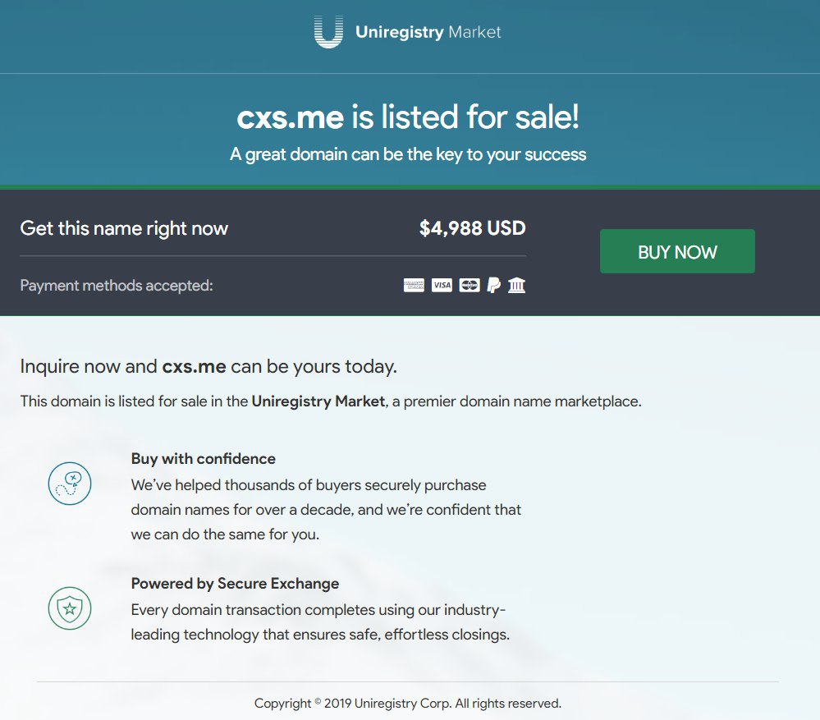Click the bold 'Uniregistry Market' text in description
The width and height of the screenshot is (820, 720).
[318, 402]
